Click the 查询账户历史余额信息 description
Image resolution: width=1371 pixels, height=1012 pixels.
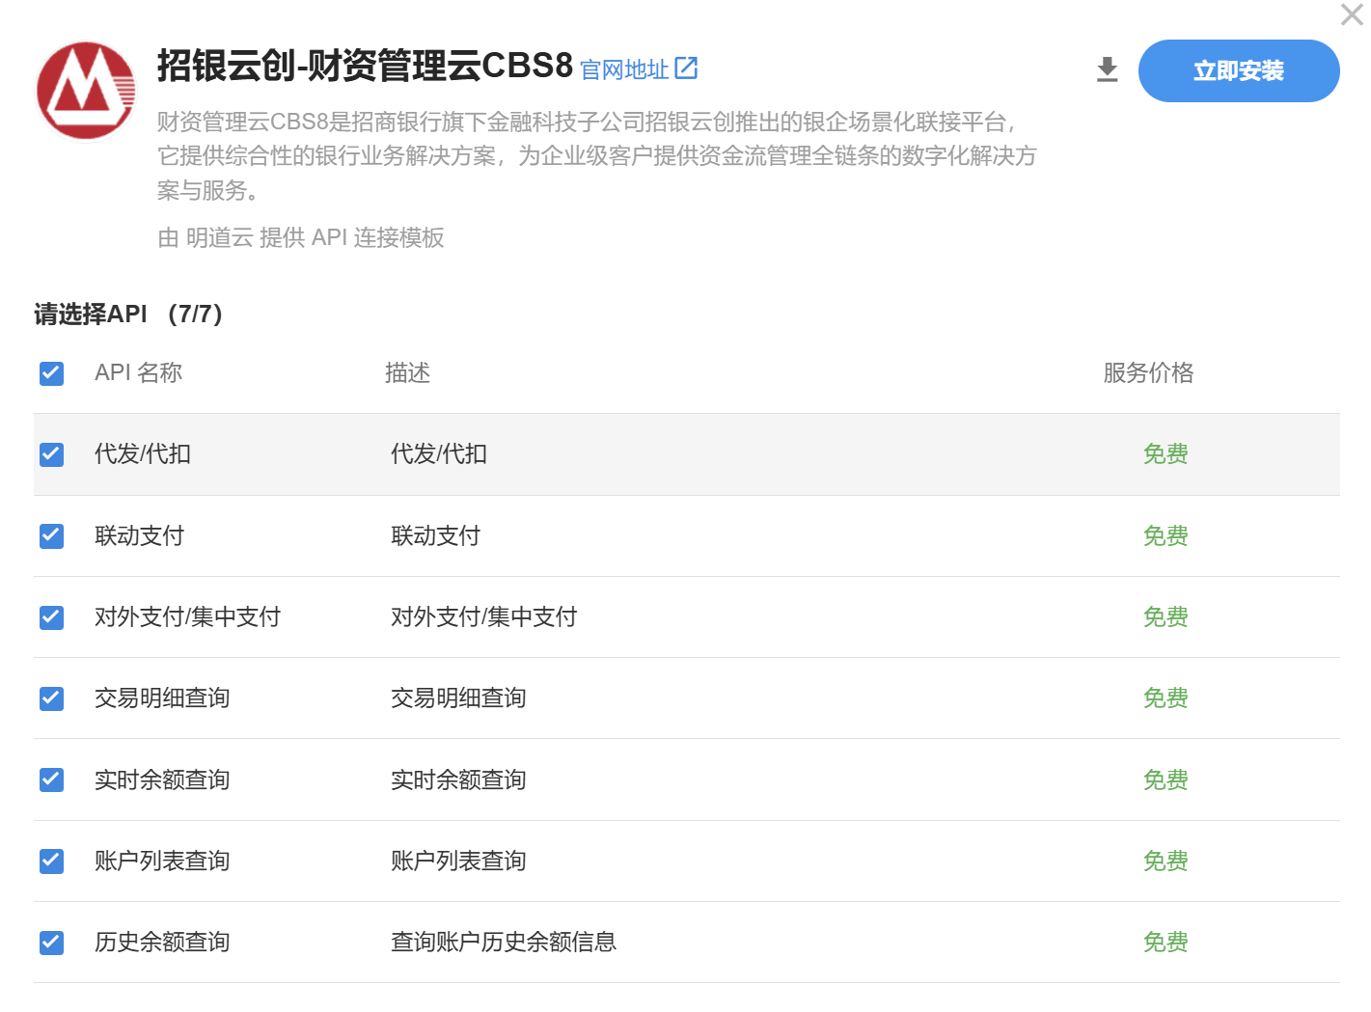[x=504, y=943]
